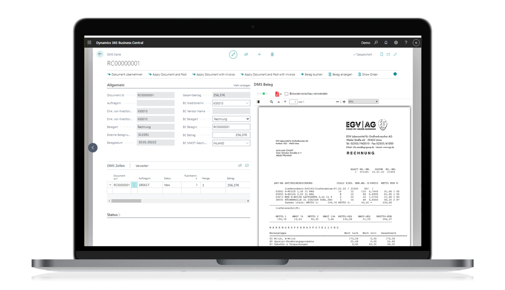Click the PDF page number field

(293, 101)
